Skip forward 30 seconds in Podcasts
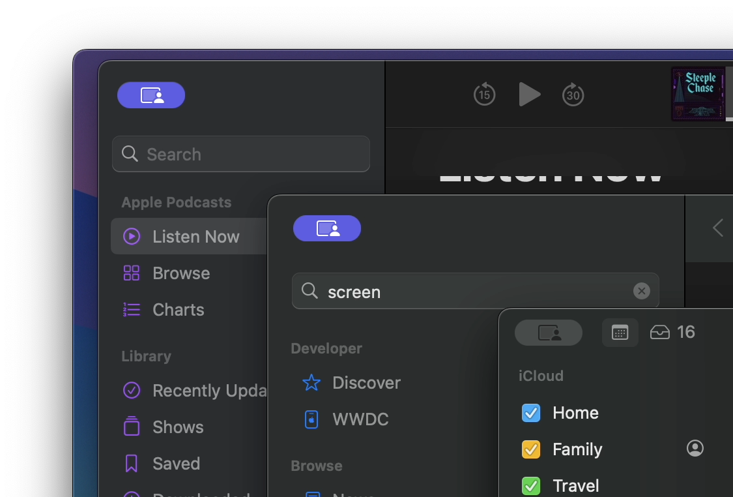The image size is (733, 497). pyautogui.click(x=573, y=95)
